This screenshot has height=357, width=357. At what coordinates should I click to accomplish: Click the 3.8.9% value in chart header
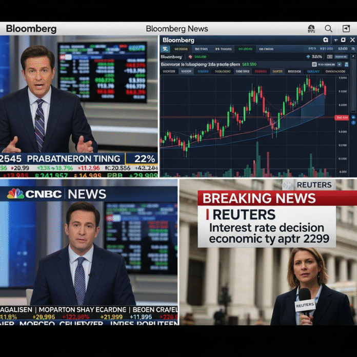tap(317, 57)
